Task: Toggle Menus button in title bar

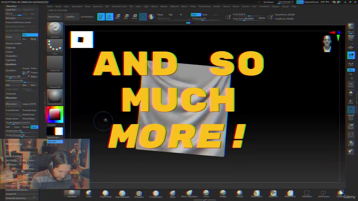Action: point(300,2)
